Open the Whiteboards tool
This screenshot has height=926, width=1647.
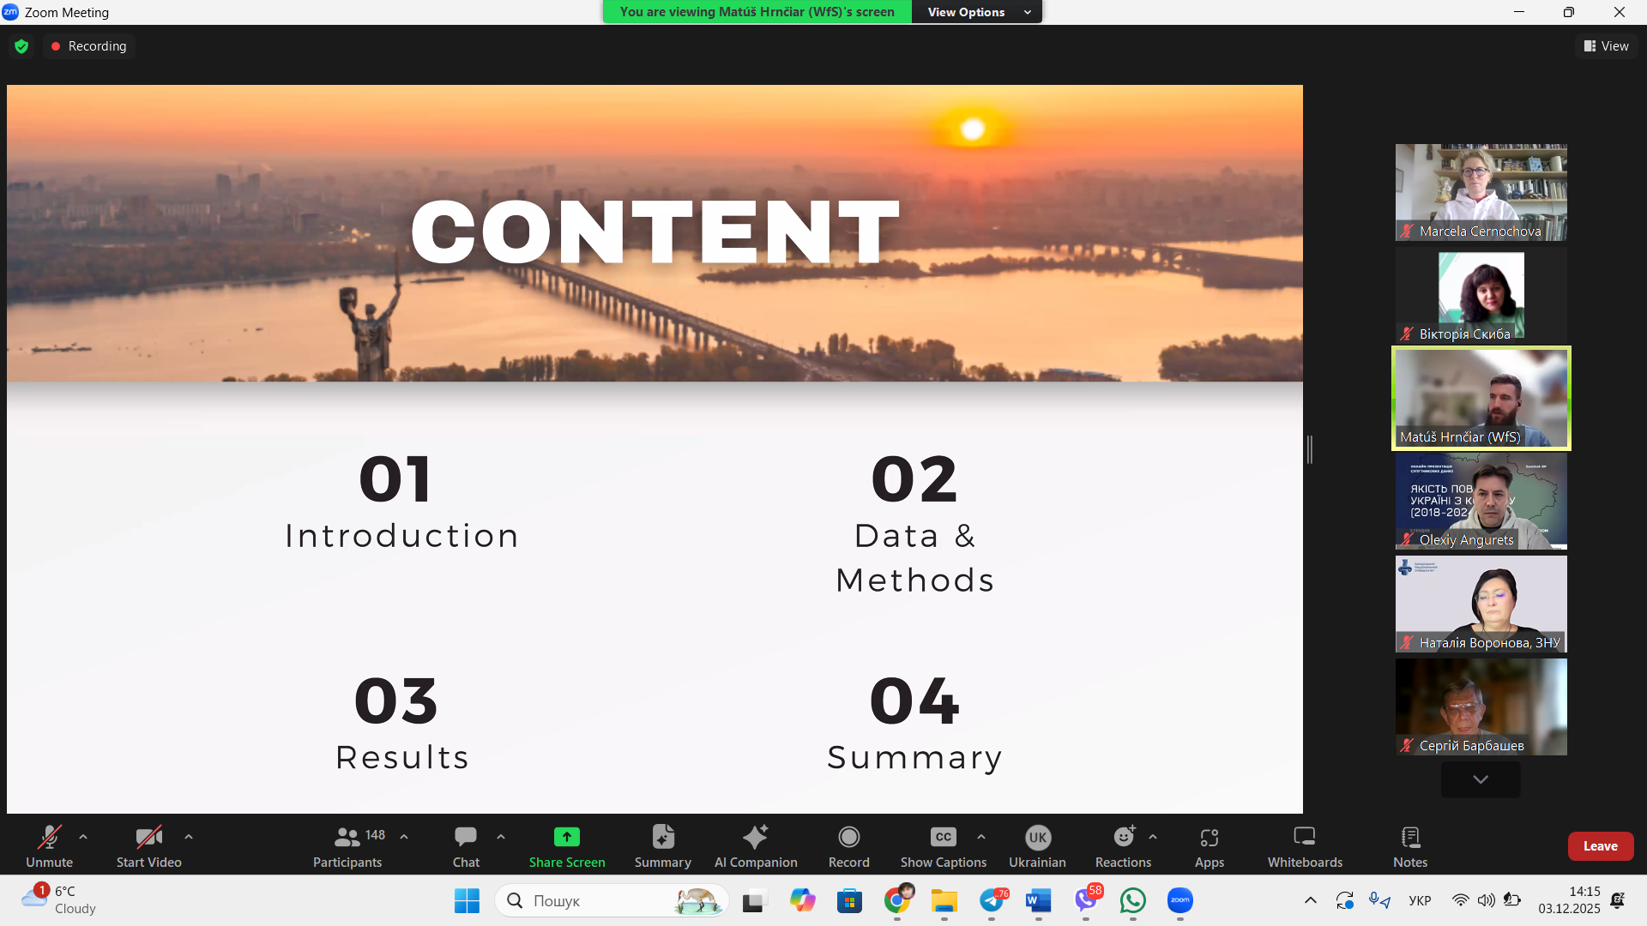1305,845
